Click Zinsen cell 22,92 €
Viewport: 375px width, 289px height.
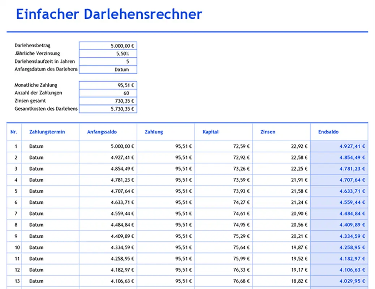(281, 146)
